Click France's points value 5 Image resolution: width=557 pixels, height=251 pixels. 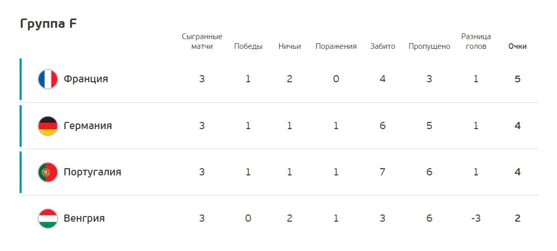pos(517,79)
